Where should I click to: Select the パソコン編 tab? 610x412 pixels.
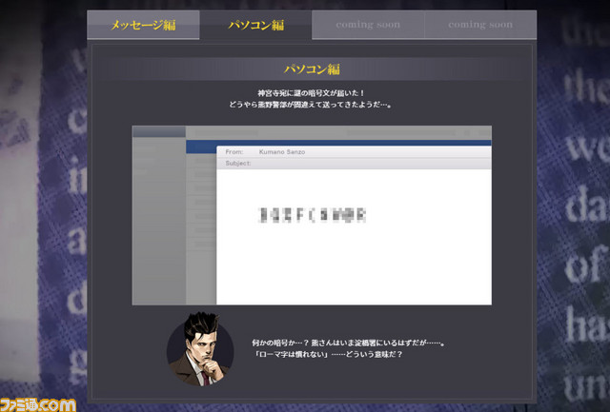(x=256, y=25)
